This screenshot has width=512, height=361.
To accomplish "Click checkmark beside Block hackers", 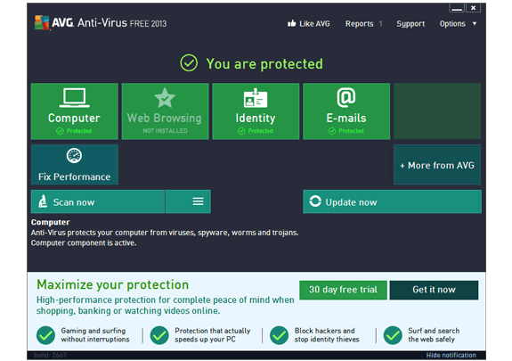I will point(280,335).
